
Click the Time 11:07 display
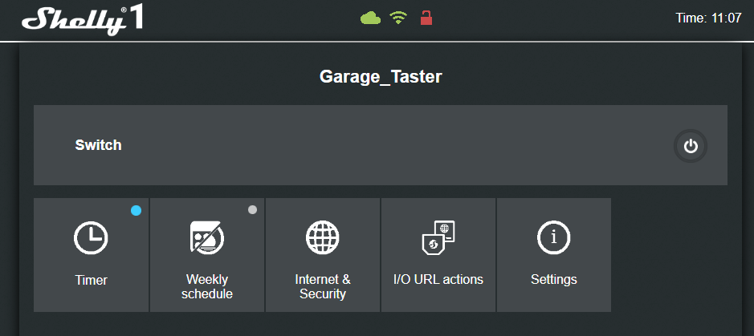pos(709,18)
